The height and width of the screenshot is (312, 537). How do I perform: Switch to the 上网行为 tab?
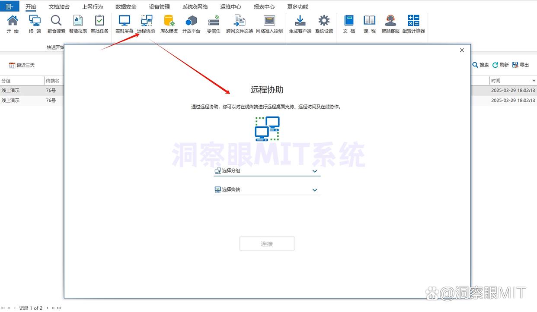pos(93,6)
